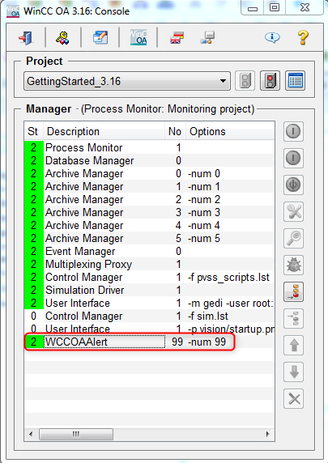This screenshot has width=328, height=463.
Task: Click the bug debug icon
Action: tap(294, 265)
